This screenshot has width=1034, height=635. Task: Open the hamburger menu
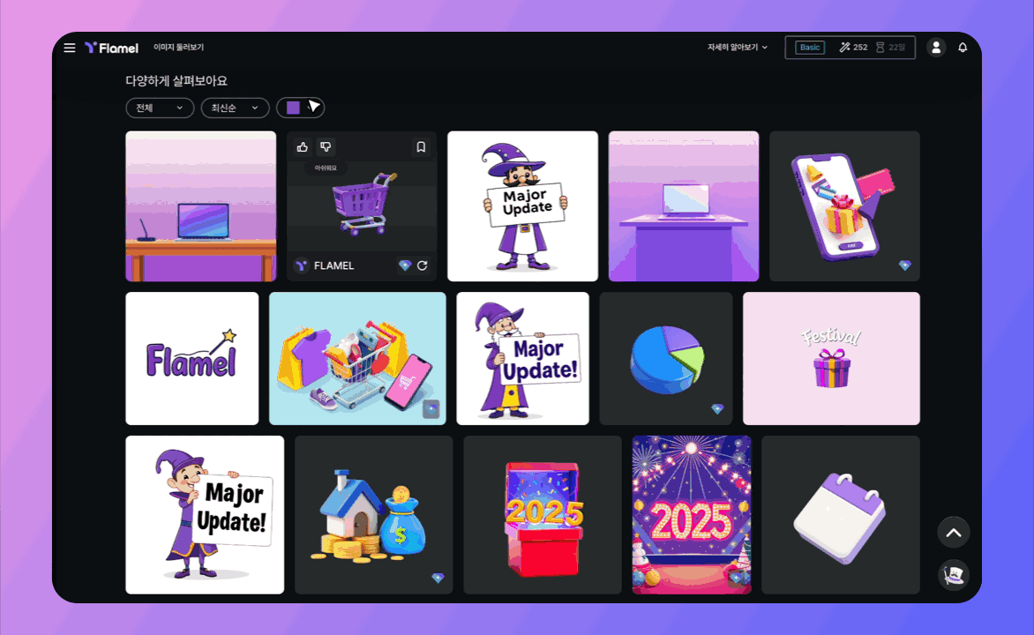69,48
